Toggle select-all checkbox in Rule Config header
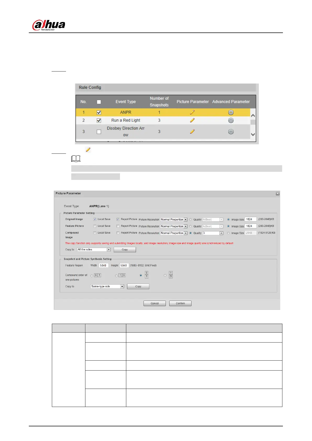 [99, 102]
